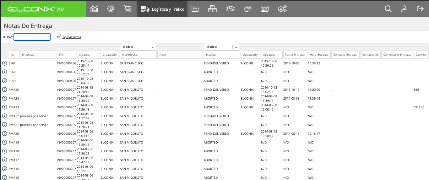The width and height of the screenshot is (429, 180).
Task: Expand row PMA23 details
Action: pyautogui.click(x=5, y=107)
